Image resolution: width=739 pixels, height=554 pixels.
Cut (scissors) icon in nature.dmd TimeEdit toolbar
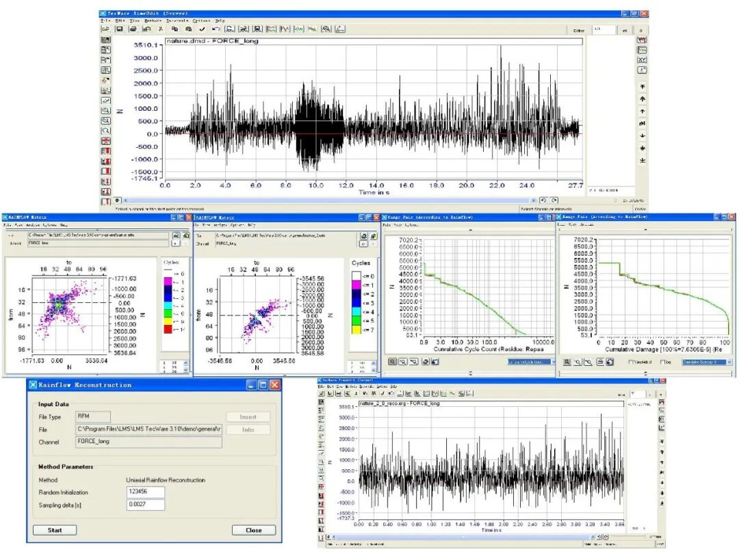160,29
